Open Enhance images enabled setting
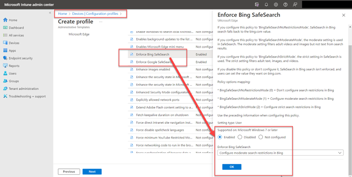This screenshot has width=352, height=177. (x=153, y=70)
